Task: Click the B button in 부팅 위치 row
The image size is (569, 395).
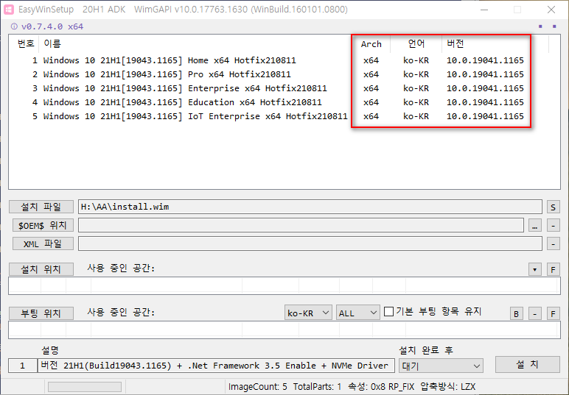Action: 517,313
